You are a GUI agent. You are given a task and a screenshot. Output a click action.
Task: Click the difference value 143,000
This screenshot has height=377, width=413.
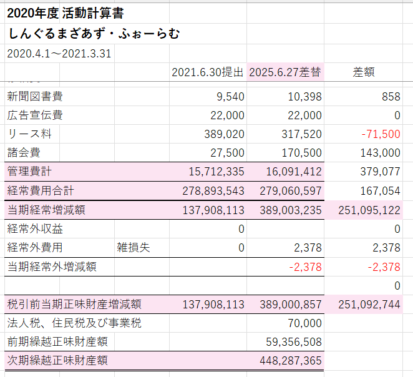[381, 153]
